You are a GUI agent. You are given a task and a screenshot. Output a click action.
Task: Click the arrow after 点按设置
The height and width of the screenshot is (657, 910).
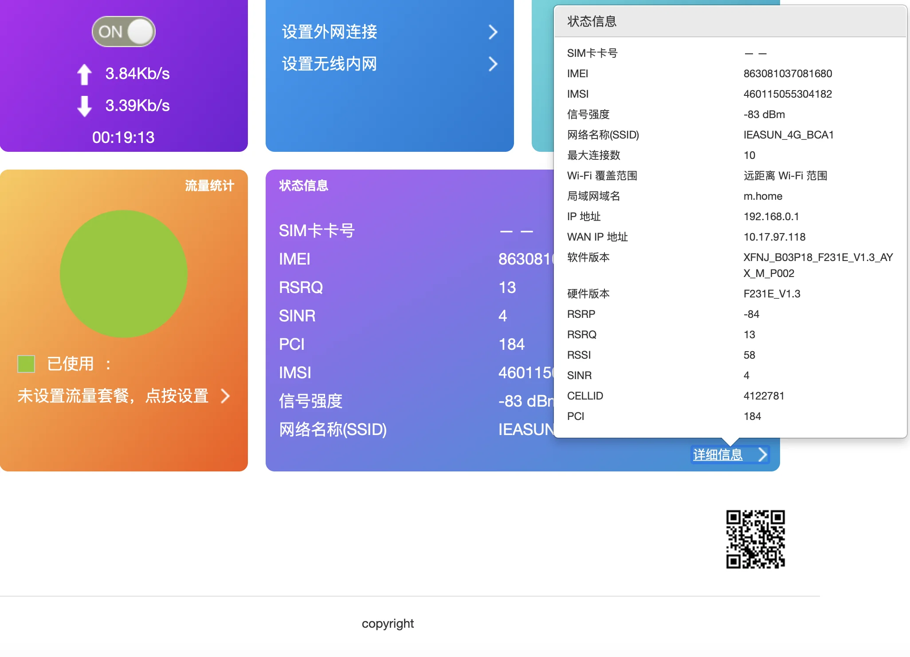(x=225, y=396)
